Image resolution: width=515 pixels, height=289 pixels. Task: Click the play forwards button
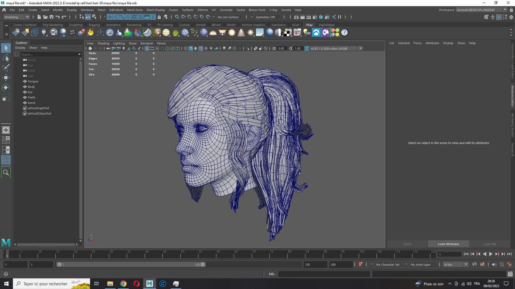click(x=491, y=254)
